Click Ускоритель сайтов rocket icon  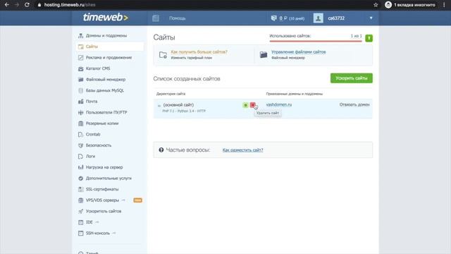[80, 211]
